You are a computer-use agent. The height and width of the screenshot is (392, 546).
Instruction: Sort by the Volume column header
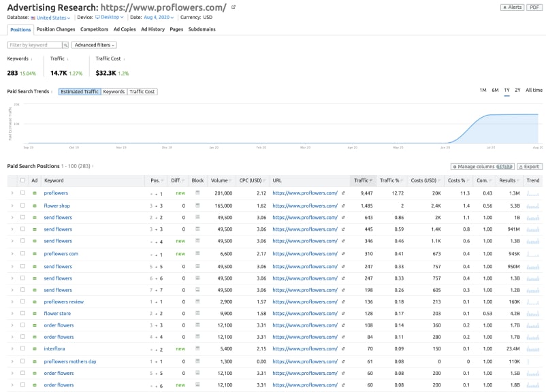pos(221,180)
